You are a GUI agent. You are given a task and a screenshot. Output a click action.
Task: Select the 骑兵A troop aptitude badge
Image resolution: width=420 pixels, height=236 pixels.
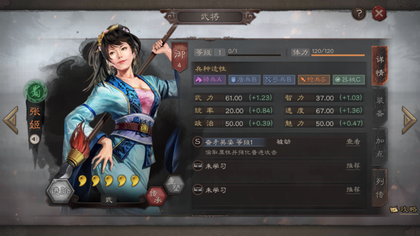(x=209, y=79)
